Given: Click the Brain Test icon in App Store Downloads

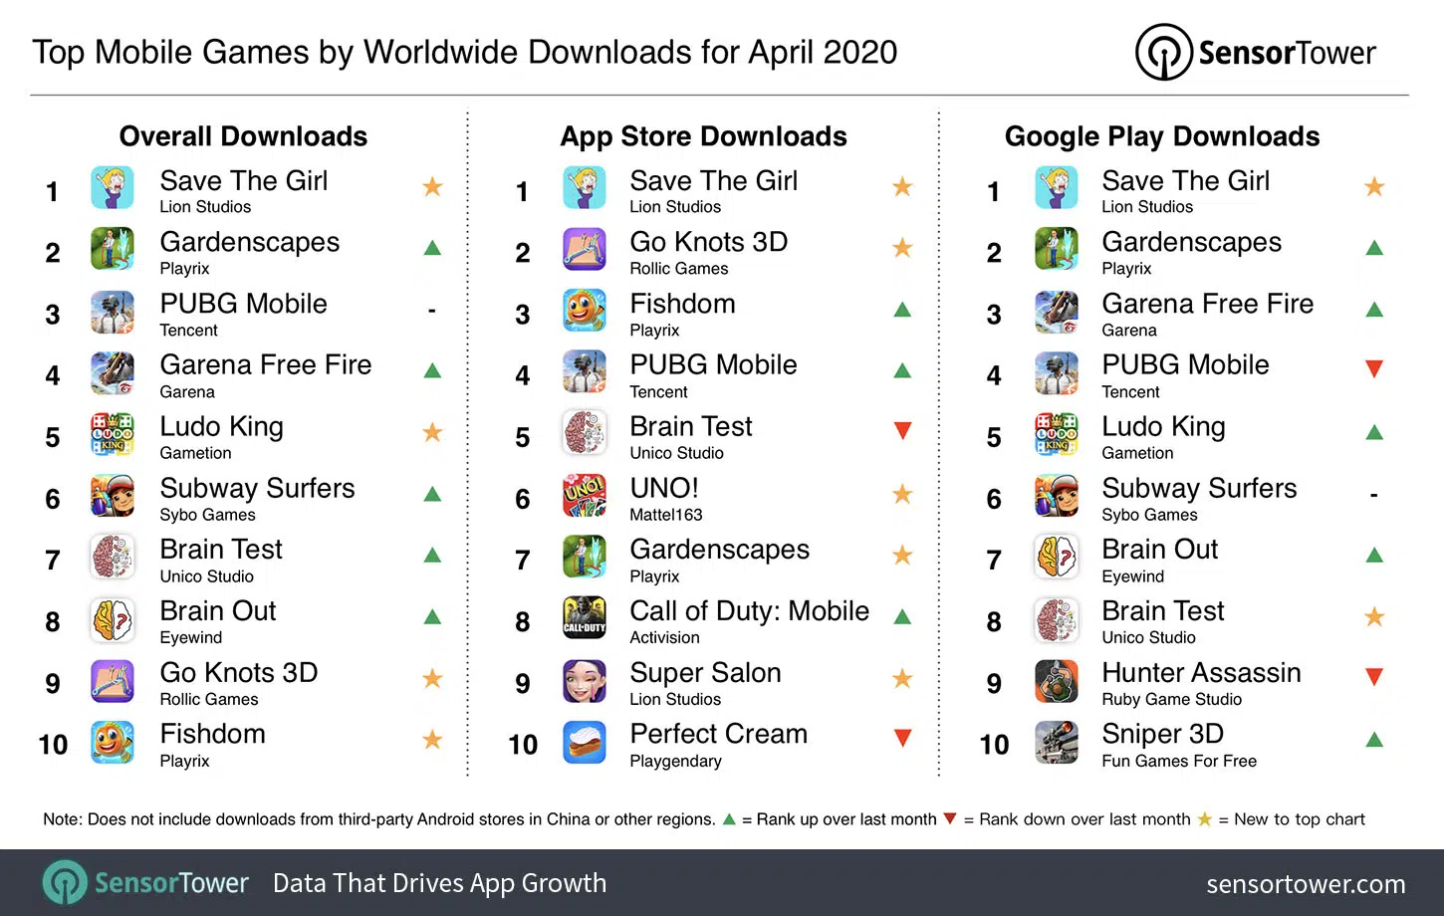Looking at the screenshot, I should 585,434.
